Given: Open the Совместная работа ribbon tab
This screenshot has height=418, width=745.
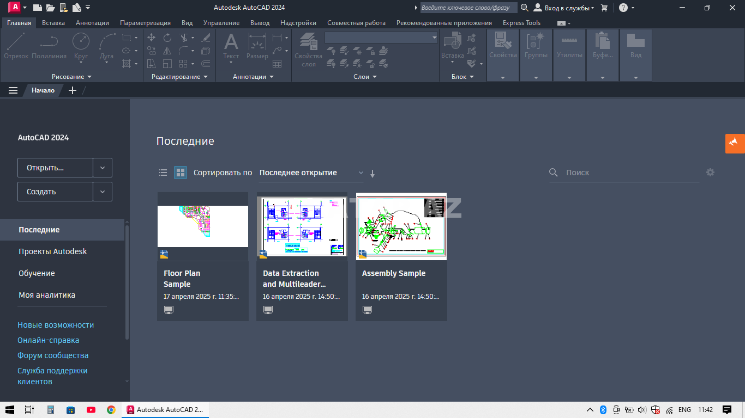Looking at the screenshot, I should [356, 23].
